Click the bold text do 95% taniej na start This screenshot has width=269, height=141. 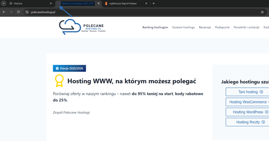coord(152,94)
